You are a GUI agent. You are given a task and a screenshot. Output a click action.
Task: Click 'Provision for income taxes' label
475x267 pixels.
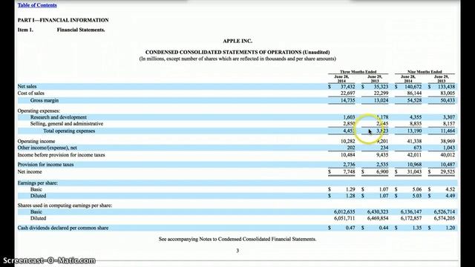tap(45, 165)
